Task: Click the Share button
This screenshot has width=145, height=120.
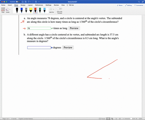Action: tap(120, 5)
